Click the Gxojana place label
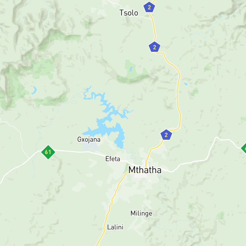This screenshot has height=246, width=246. coord(89,139)
